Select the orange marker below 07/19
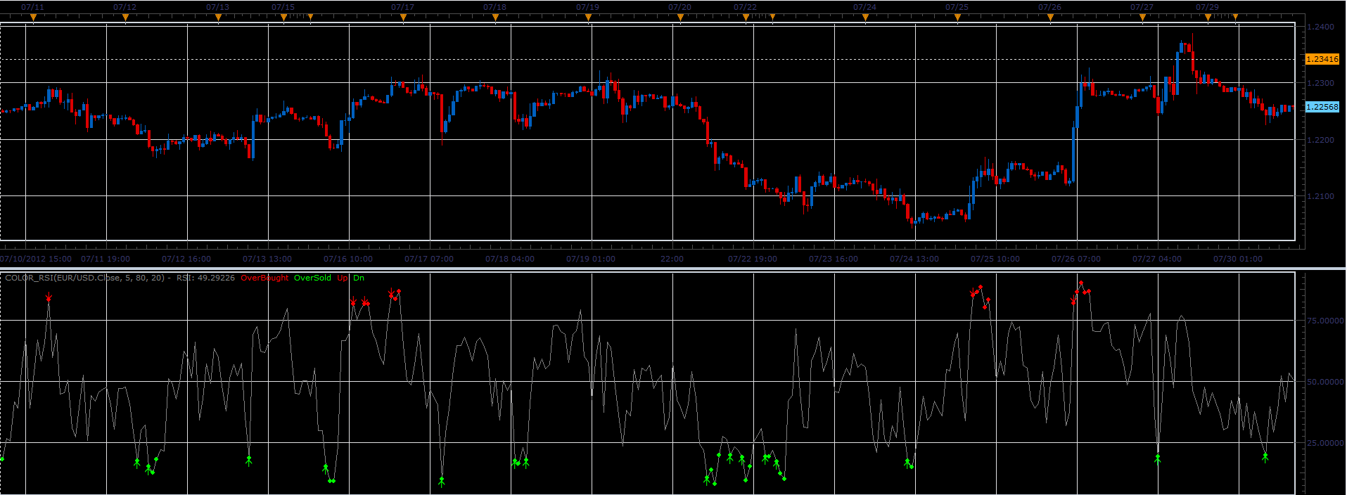 [588, 18]
